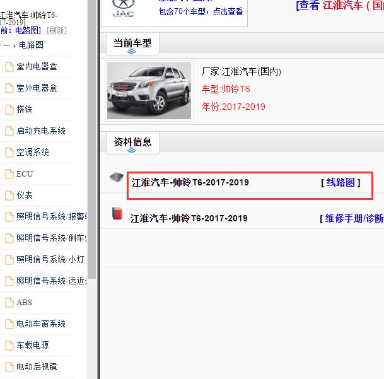Open the 电动车窗系统 file icon
Viewport: 384px width, 379px height.
[x=9, y=324]
